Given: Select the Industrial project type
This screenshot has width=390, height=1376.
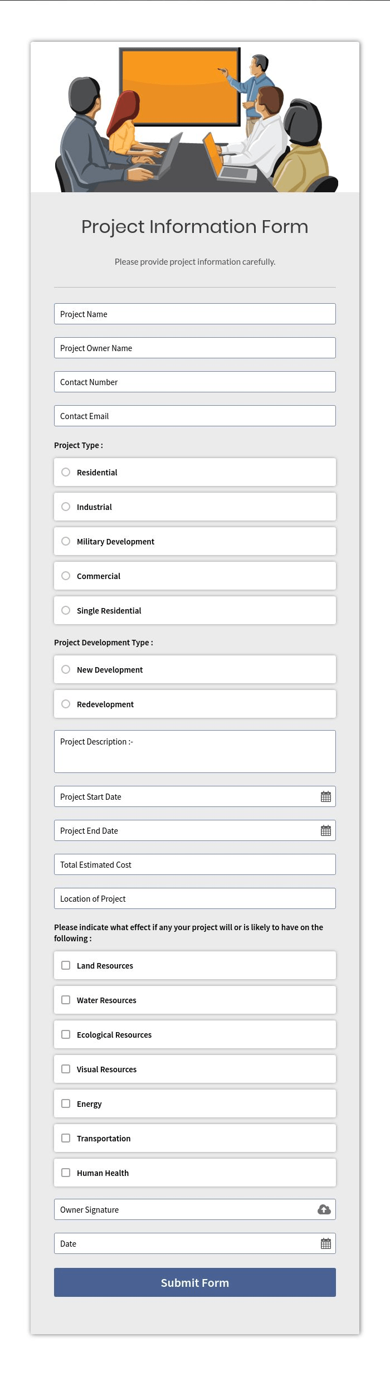Looking at the screenshot, I should pos(66,507).
